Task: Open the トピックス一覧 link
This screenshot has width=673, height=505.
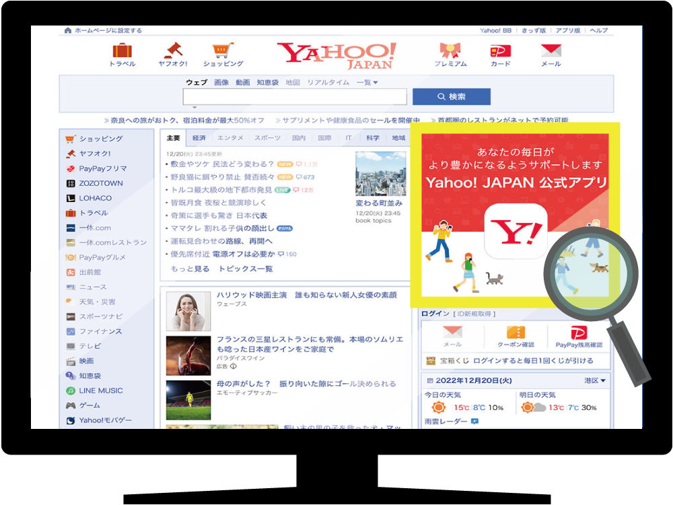Action: (x=246, y=269)
